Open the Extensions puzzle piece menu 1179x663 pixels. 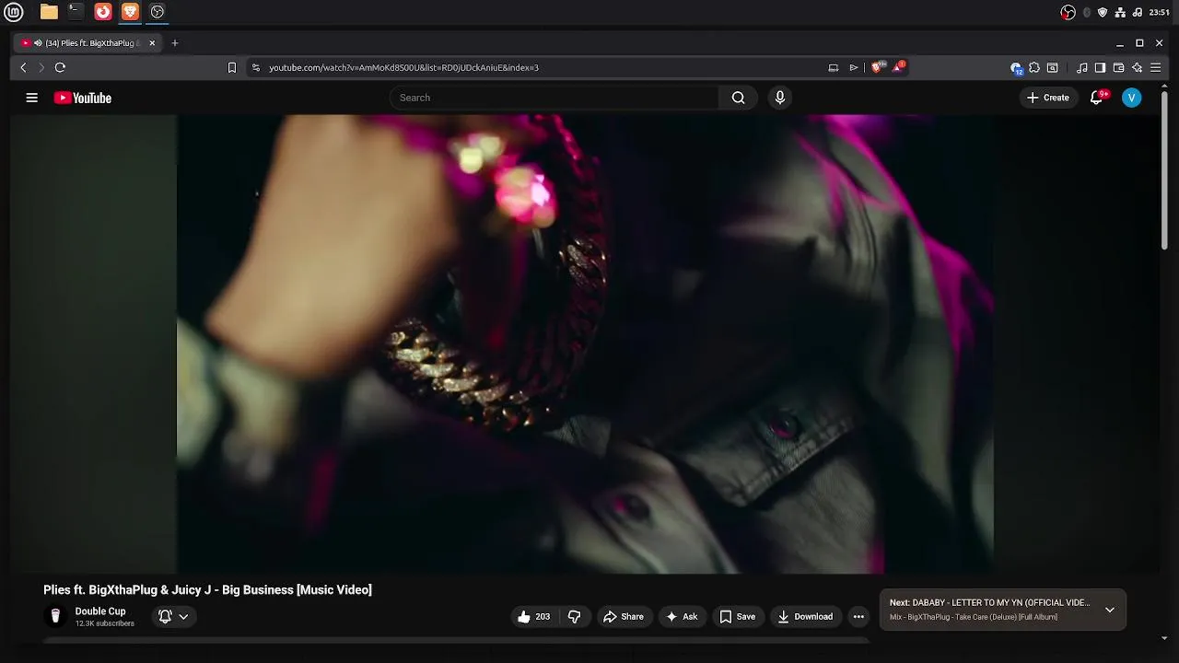[1034, 67]
